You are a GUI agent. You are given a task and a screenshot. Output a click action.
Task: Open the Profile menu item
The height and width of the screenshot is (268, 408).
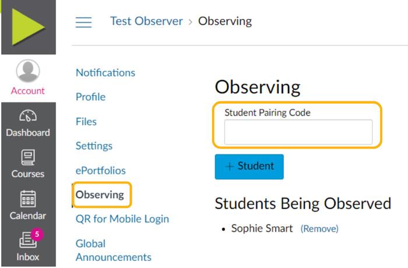pyautogui.click(x=90, y=97)
